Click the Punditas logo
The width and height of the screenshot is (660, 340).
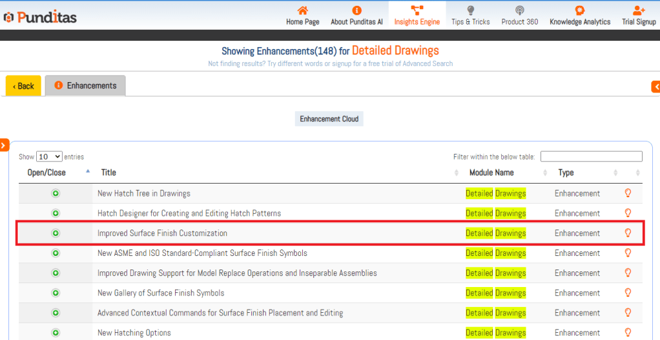pos(40,17)
